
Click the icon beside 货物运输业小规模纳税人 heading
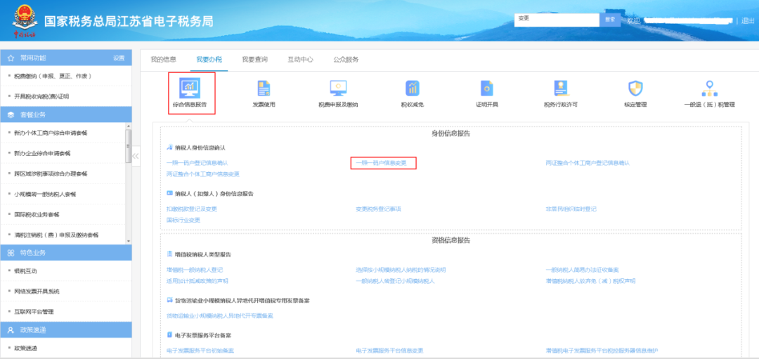[x=169, y=300]
